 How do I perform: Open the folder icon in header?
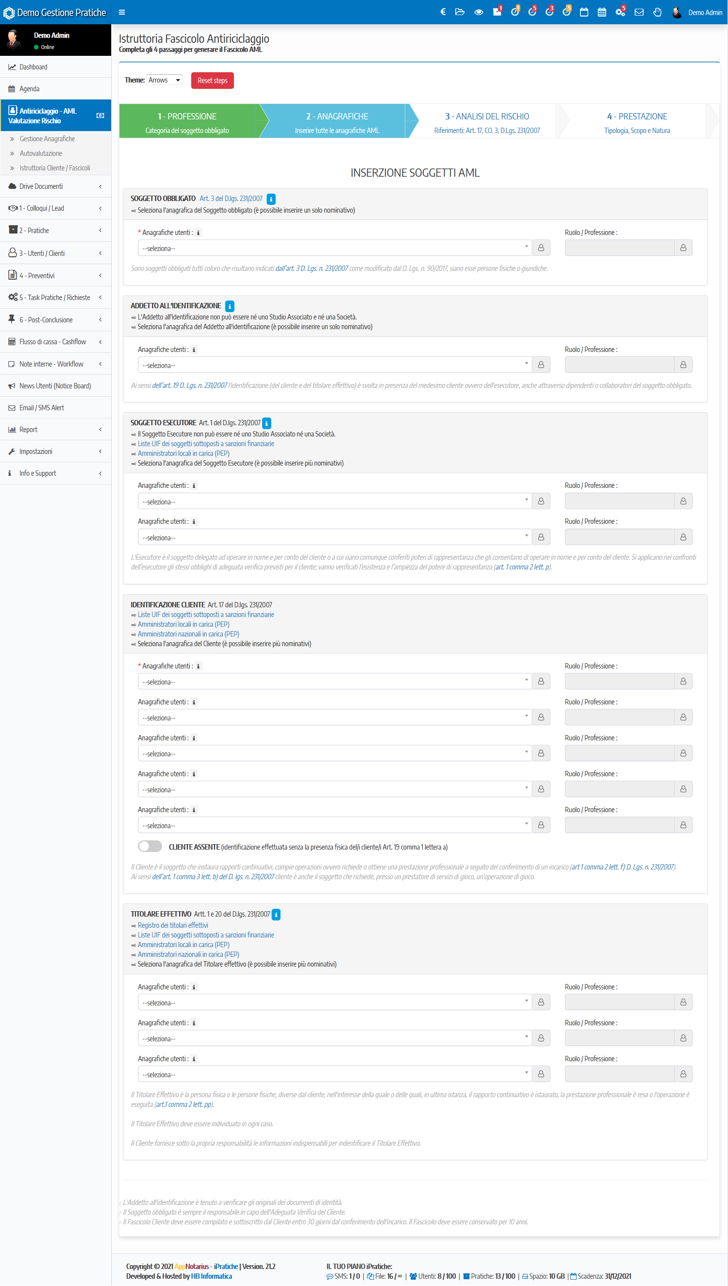(460, 12)
